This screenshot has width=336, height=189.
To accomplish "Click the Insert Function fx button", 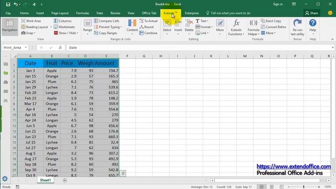I will tap(60, 48).
